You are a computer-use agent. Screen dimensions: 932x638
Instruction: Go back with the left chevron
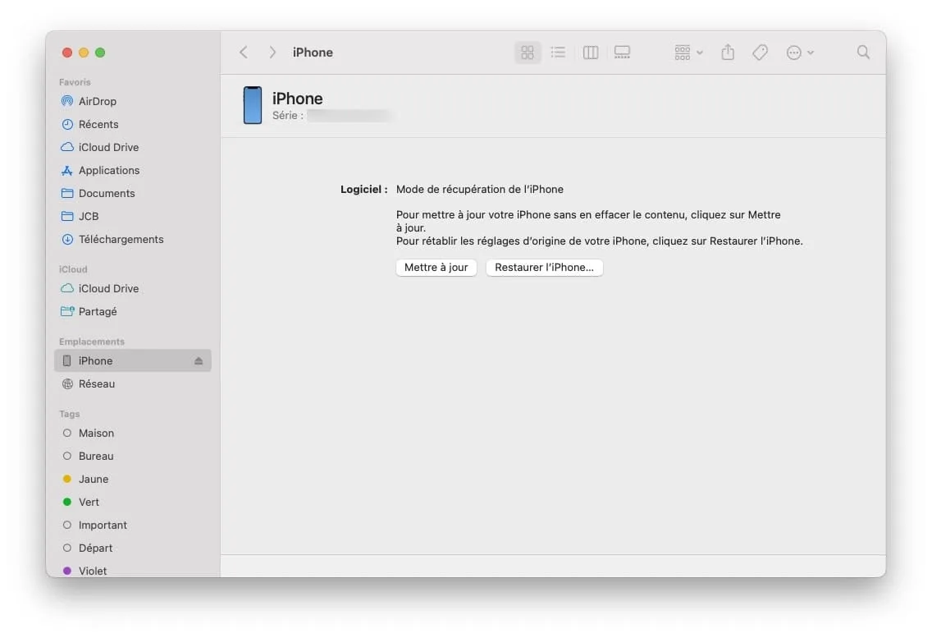tap(244, 53)
